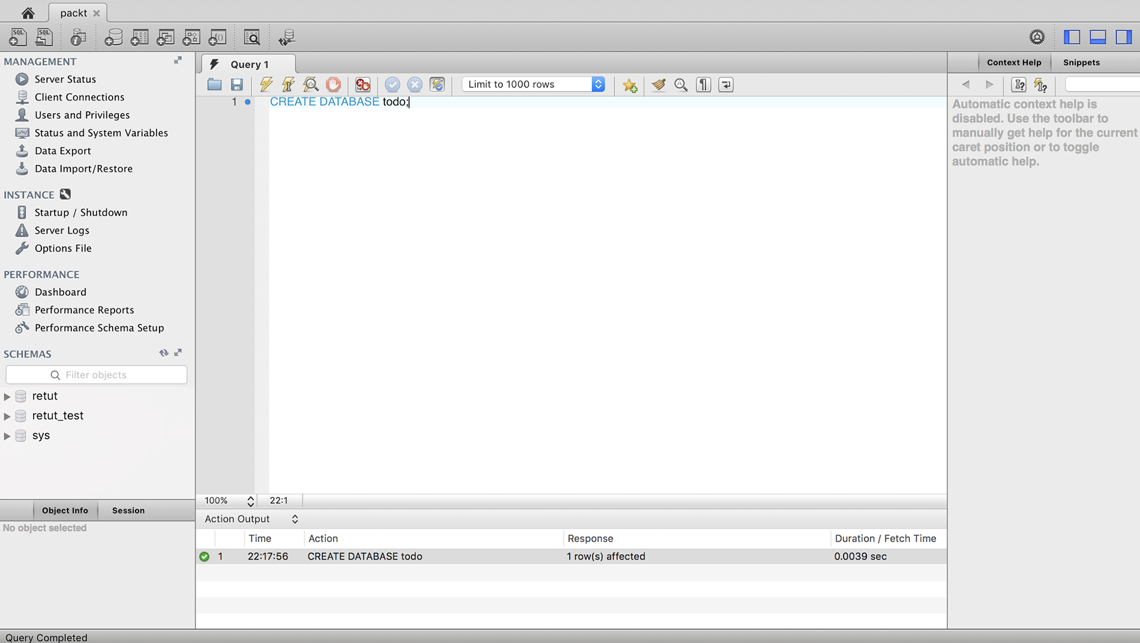Click the stop query execution hand icon

pyautogui.click(x=334, y=85)
